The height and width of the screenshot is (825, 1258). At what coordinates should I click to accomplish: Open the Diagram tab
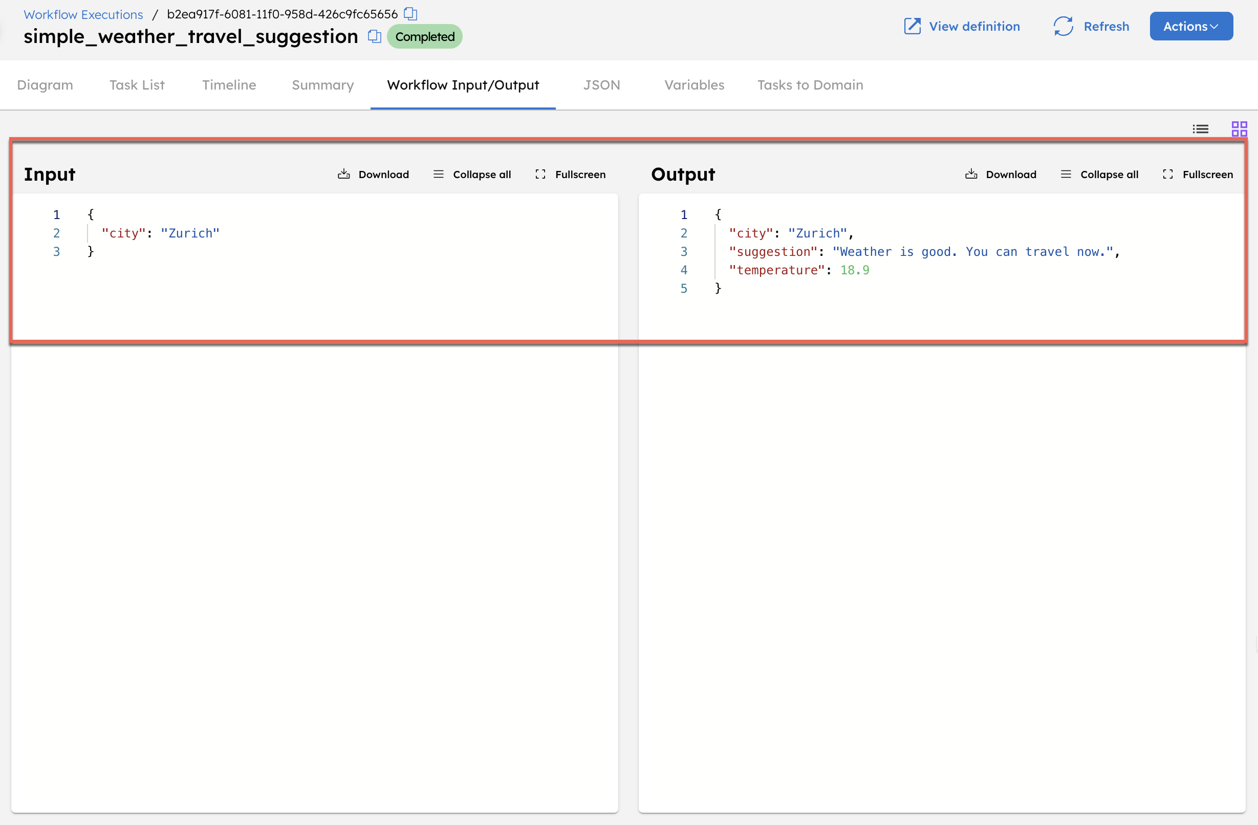click(45, 85)
